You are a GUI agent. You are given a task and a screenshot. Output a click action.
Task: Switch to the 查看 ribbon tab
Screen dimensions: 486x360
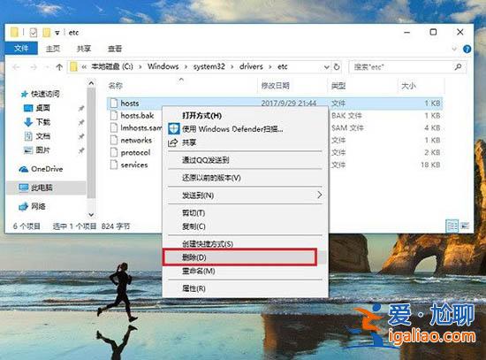pyautogui.click(x=115, y=49)
